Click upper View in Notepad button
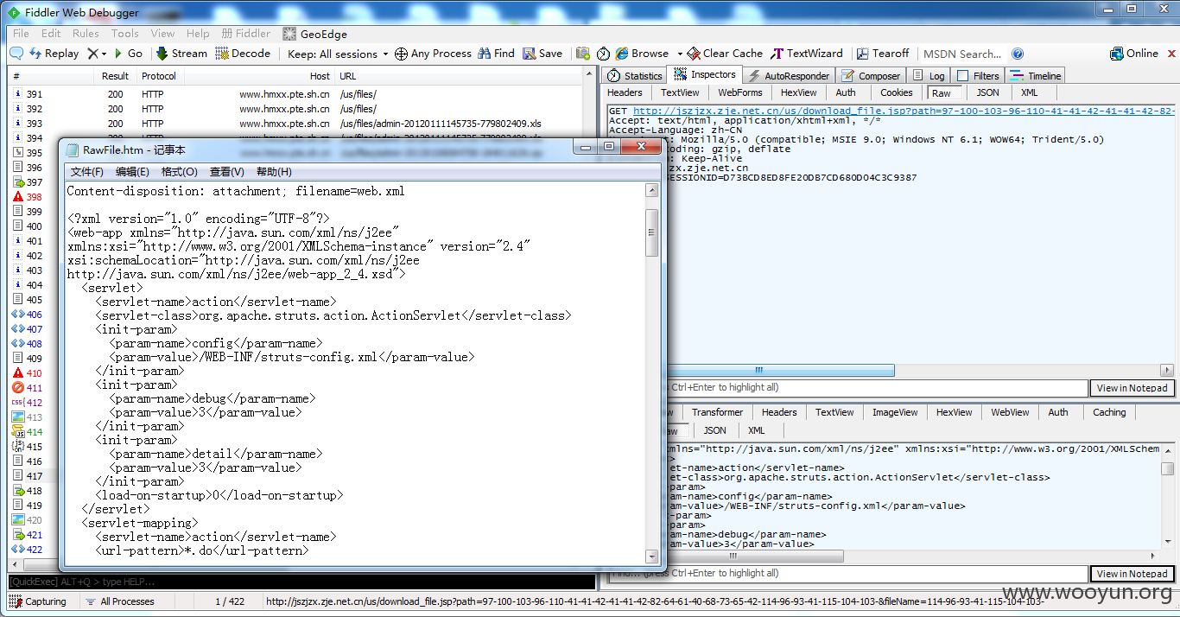 pyautogui.click(x=1132, y=388)
